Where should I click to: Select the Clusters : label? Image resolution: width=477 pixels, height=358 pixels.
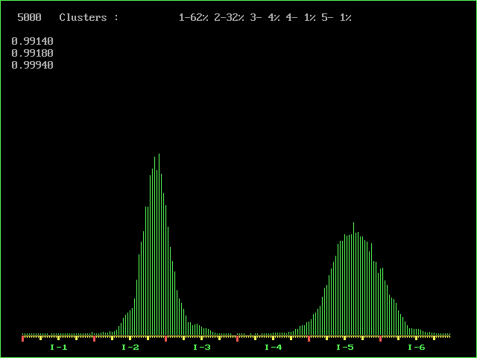coord(89,18)
